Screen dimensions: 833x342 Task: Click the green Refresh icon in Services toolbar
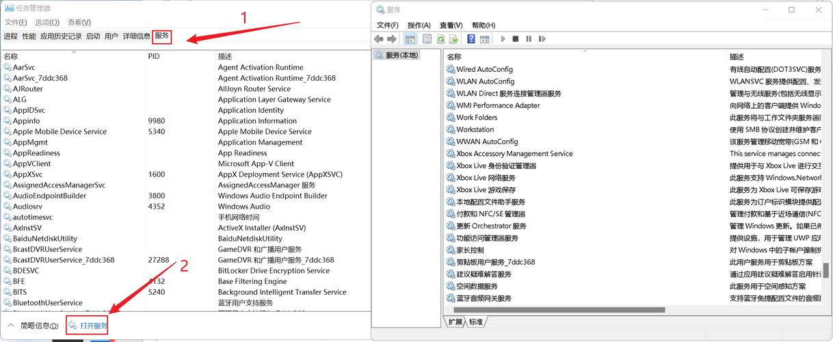[440, 39]
